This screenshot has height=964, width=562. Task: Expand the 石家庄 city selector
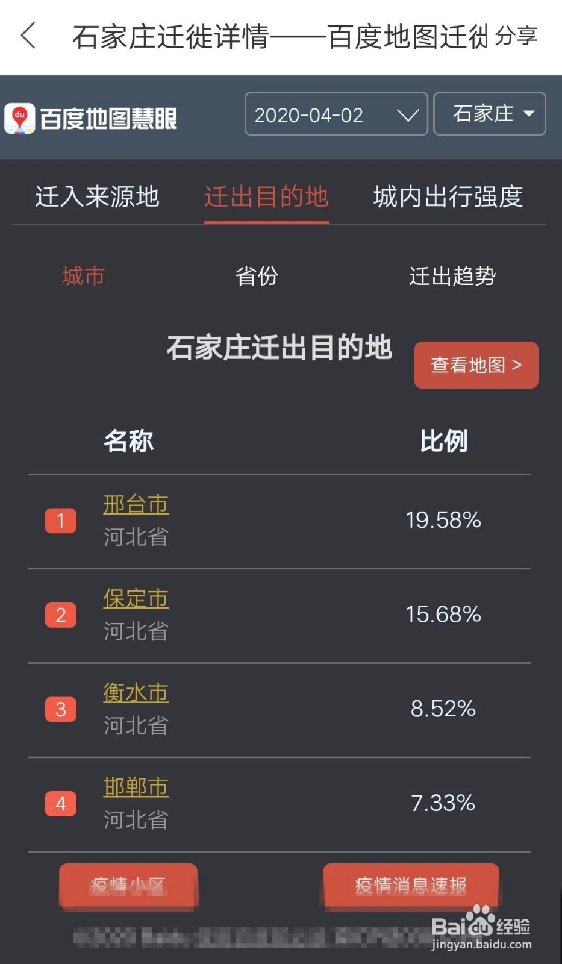point(490,114)
